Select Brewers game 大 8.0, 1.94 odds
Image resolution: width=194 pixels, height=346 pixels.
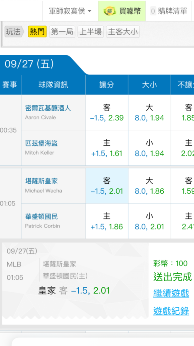coord(149,112)
